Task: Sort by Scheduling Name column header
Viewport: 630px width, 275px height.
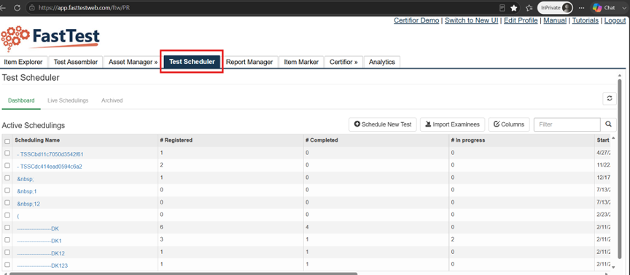Action: coord(37,140)
